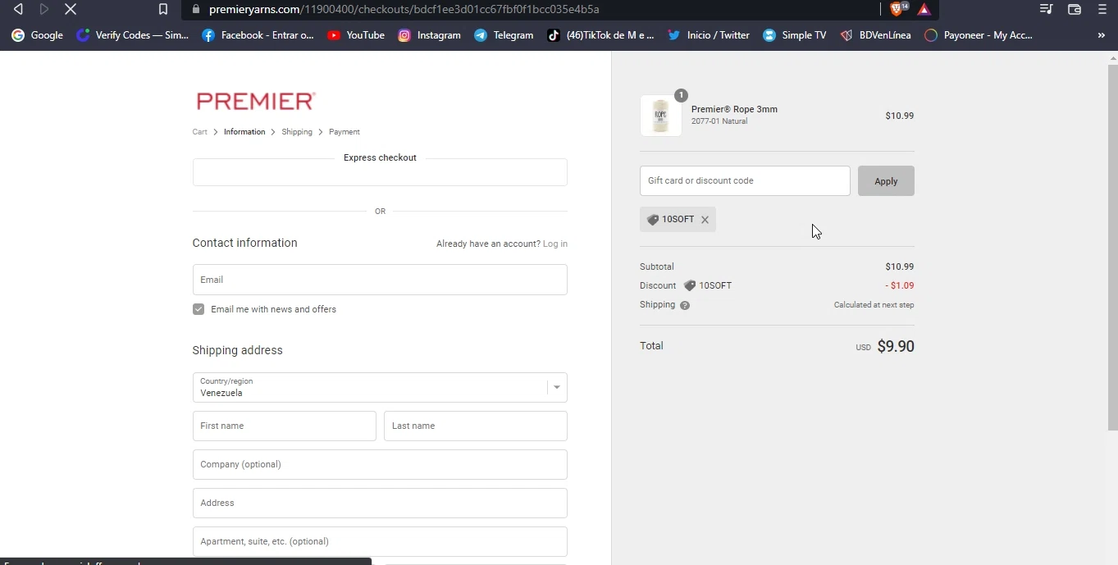Go back with the browser back arrow
The image size is (1118, 565).
[18, 9]
